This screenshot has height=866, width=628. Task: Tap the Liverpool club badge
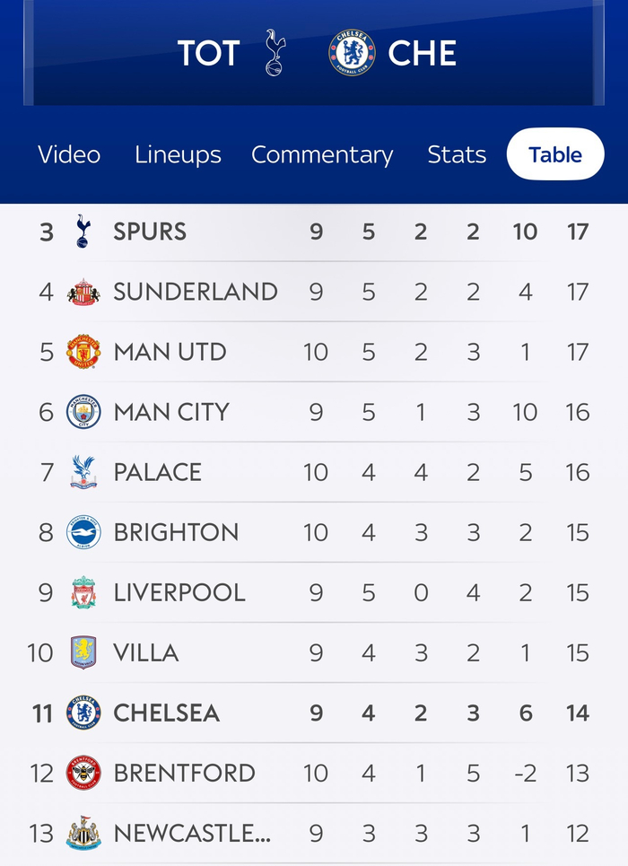83,592
